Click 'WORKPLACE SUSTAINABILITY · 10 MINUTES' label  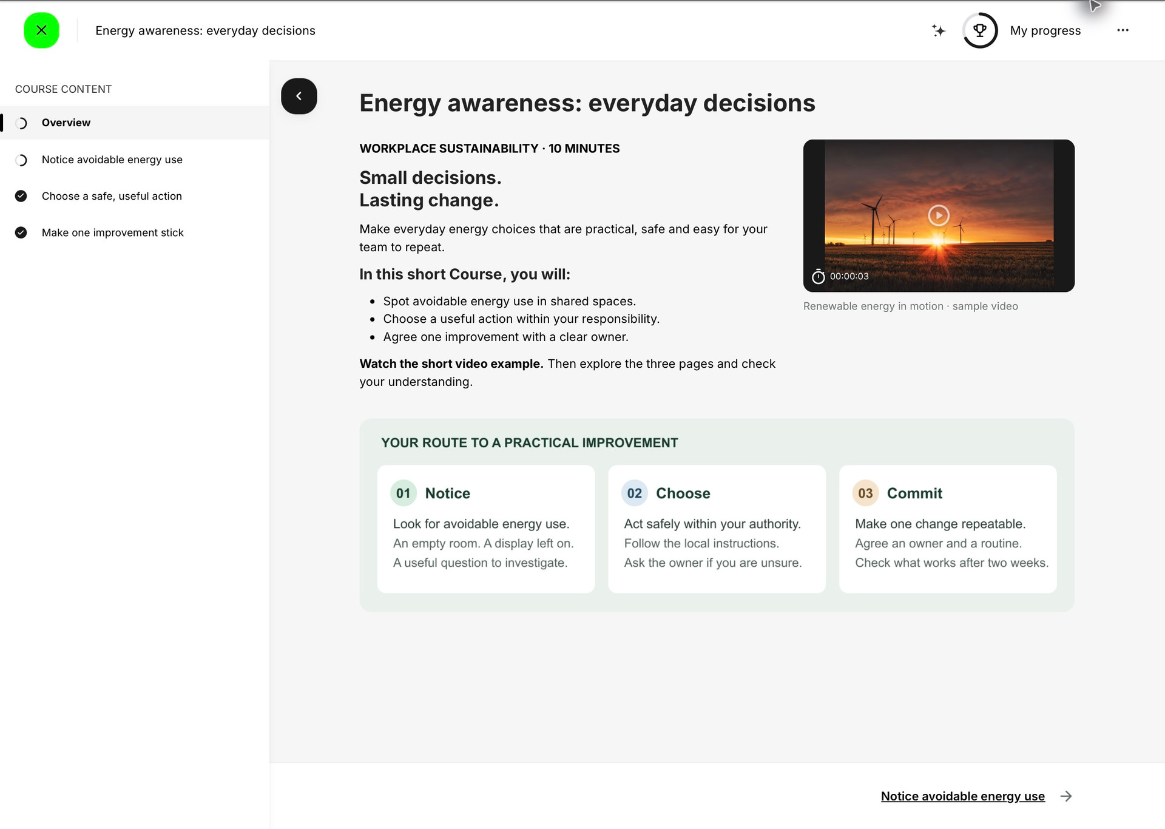(x=490, y=149)
